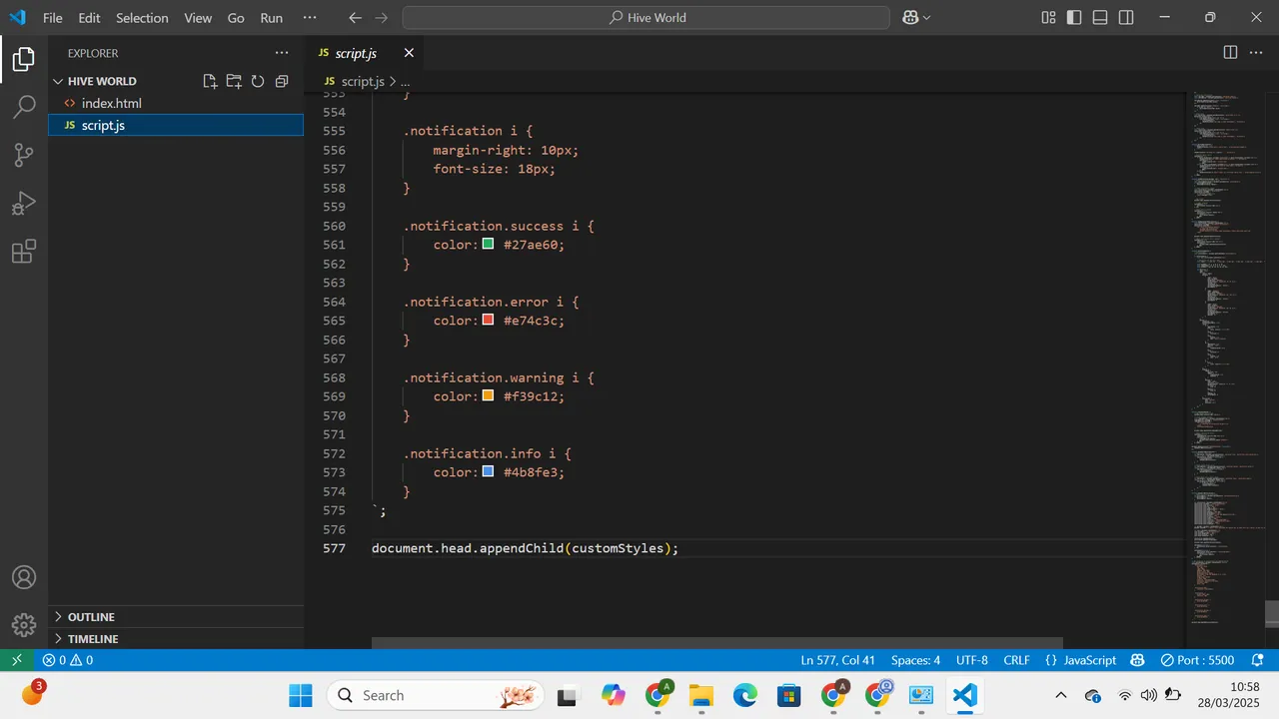Screen dimensions: 1279x719
Task: Open the Copilot chat icon
Action: [910, 18]
